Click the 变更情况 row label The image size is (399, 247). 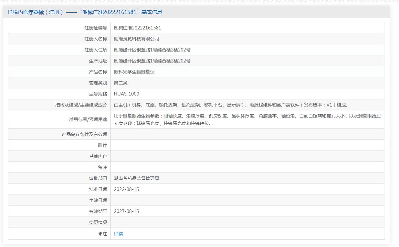point(98,222)
